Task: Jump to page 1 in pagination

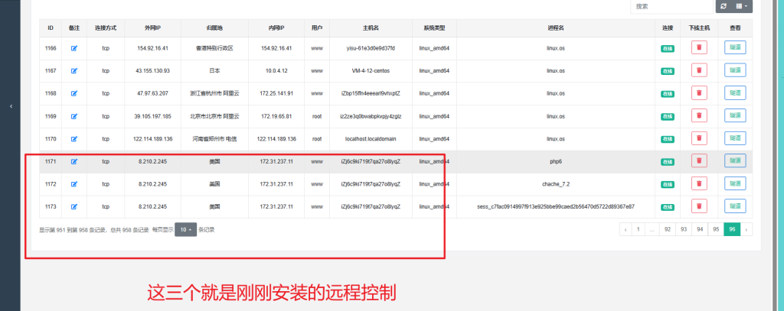Action: coord(637,229)
